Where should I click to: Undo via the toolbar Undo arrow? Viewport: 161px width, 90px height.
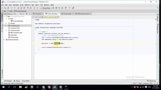click(x=12, y=8)
